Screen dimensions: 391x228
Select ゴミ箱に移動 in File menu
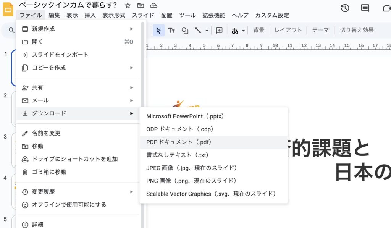[x=49, y=172]
